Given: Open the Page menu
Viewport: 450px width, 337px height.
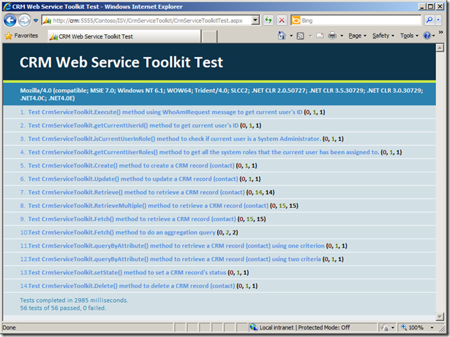Looking at the screenshot, I should click(x=357, y=36).
